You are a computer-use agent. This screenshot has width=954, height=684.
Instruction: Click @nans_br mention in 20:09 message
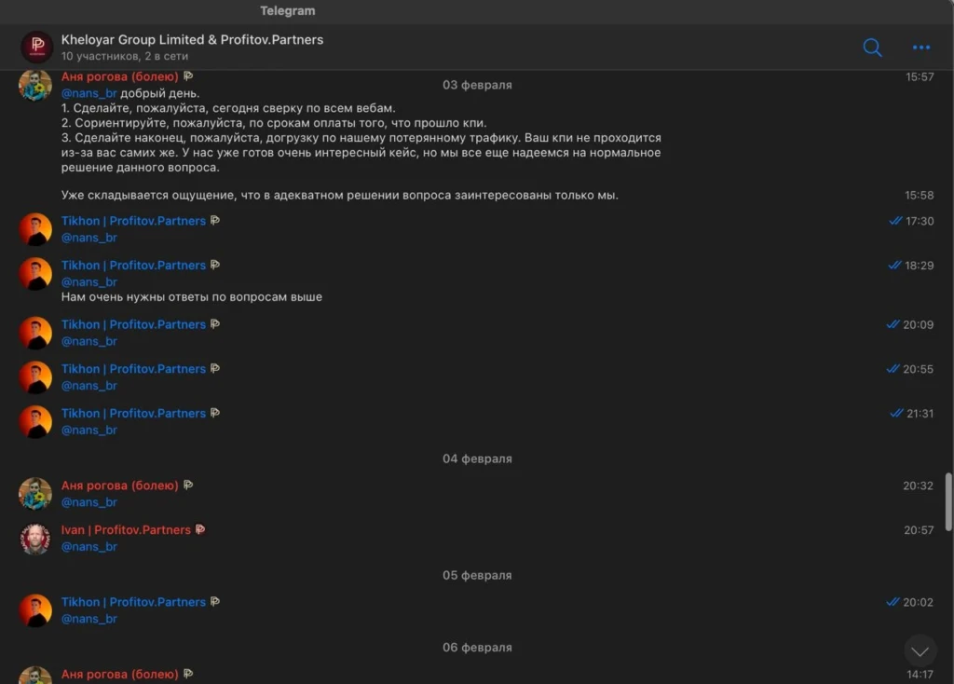89,341
